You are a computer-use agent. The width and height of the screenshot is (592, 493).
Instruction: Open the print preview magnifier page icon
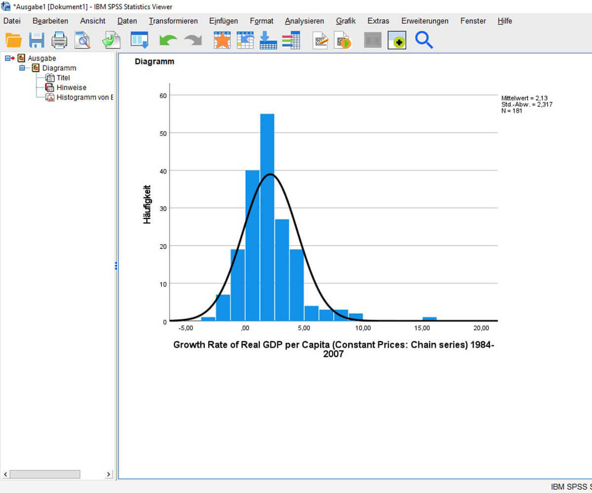[x=82, y=40]
